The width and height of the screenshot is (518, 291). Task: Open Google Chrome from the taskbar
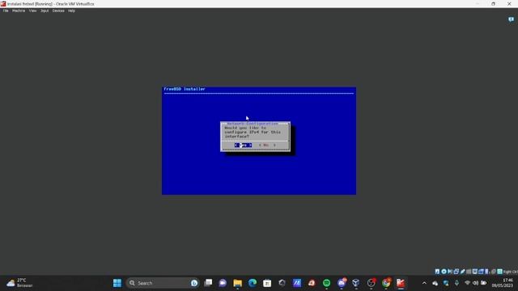point(386,283)
